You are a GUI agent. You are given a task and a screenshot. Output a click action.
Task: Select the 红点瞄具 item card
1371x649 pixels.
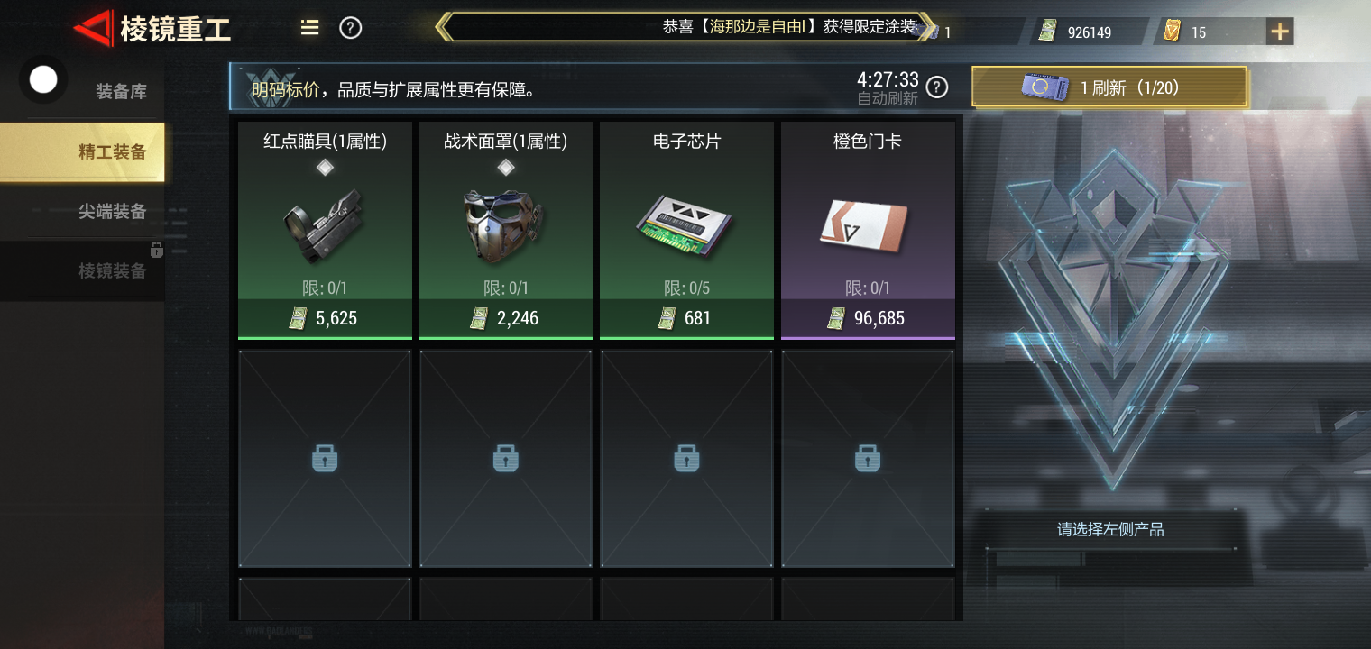pos(325,231)
